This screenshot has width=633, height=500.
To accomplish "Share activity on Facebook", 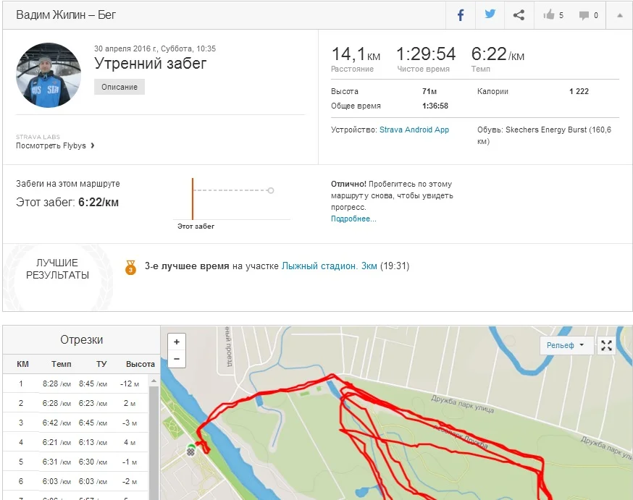I will [x=461, y=15].
